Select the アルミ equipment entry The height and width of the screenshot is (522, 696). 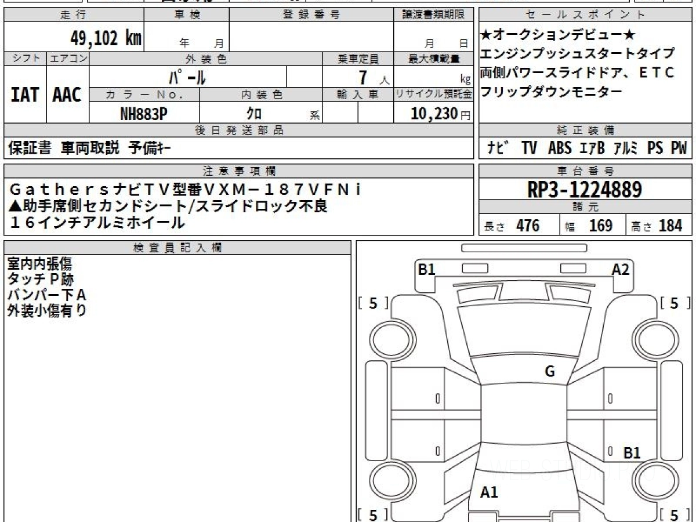click(x=626, y=148)
